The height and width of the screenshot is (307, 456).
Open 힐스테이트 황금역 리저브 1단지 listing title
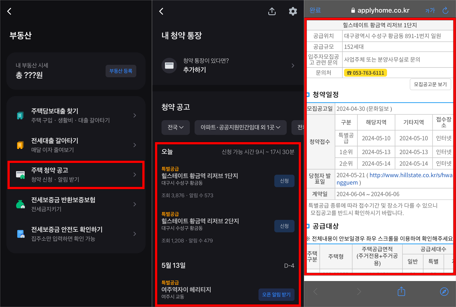coord(200,176)
